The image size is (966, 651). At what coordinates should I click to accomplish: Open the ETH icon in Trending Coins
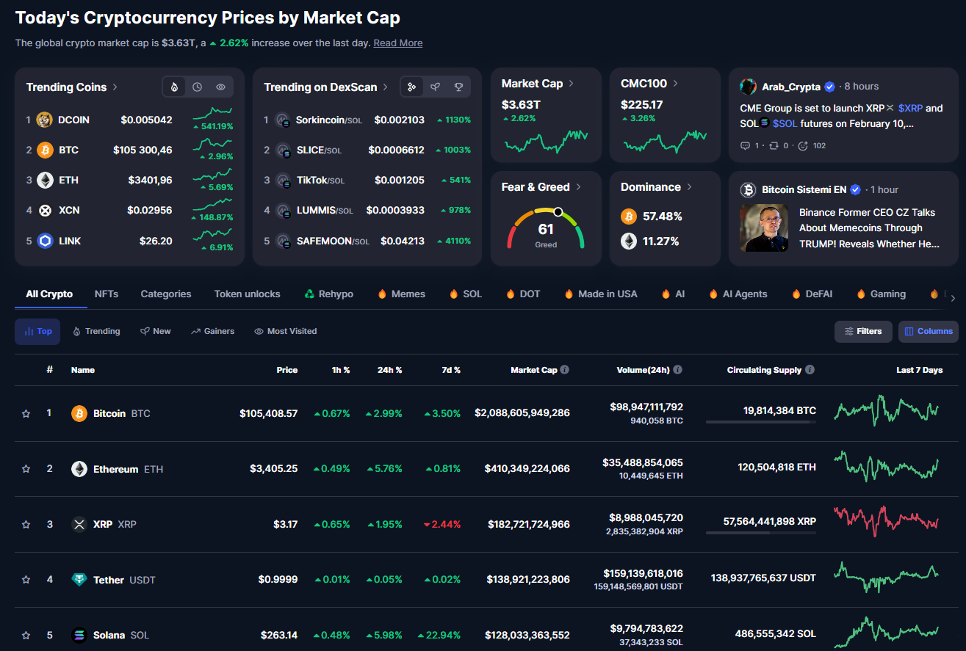click(x=45, y=180)
